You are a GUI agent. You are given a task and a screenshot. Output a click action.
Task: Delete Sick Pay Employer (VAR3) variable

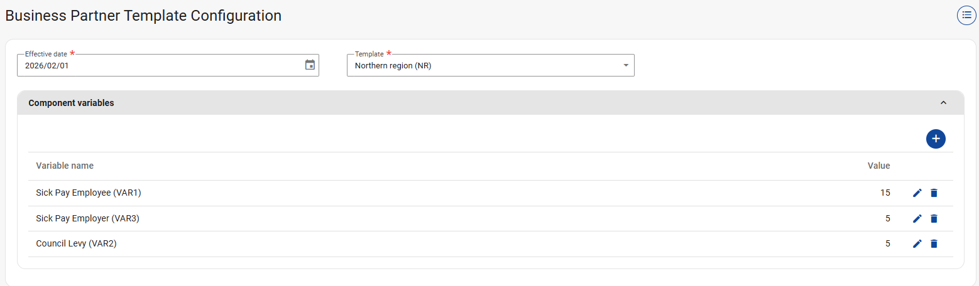point(934,219)
